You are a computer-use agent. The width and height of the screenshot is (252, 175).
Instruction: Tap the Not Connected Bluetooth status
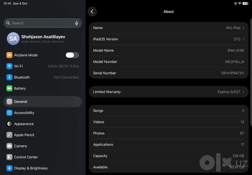[x=66, y=77]
